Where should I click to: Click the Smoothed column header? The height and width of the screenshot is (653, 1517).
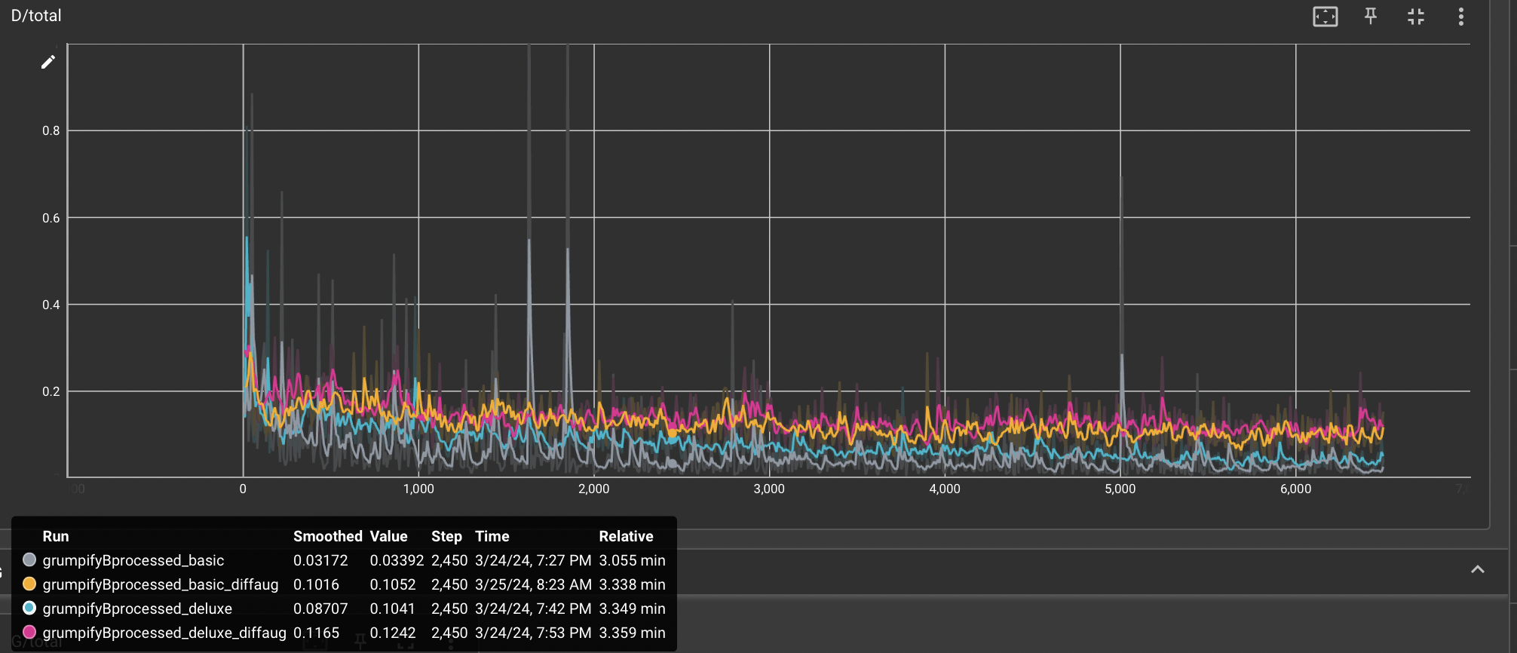pyautogui.click(x=328, y=536)
